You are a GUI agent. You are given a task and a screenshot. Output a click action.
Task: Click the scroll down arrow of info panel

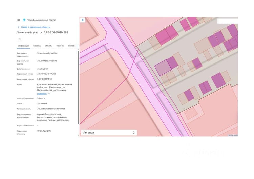tap(79, 135)
